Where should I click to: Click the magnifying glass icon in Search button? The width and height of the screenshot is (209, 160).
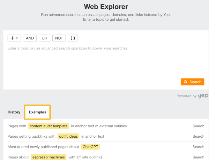coord(186,82)
